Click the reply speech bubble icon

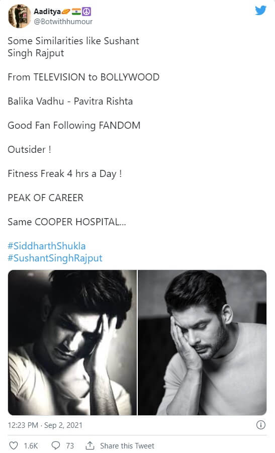[x=56, y=445]
